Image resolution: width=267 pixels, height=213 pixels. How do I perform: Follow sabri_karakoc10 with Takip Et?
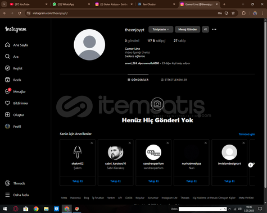[116, 181]
